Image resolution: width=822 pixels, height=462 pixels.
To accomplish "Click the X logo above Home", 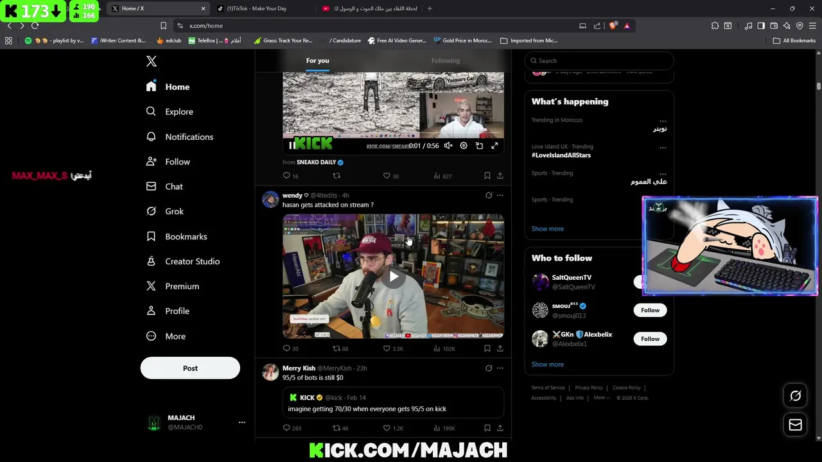I will 152,61.
